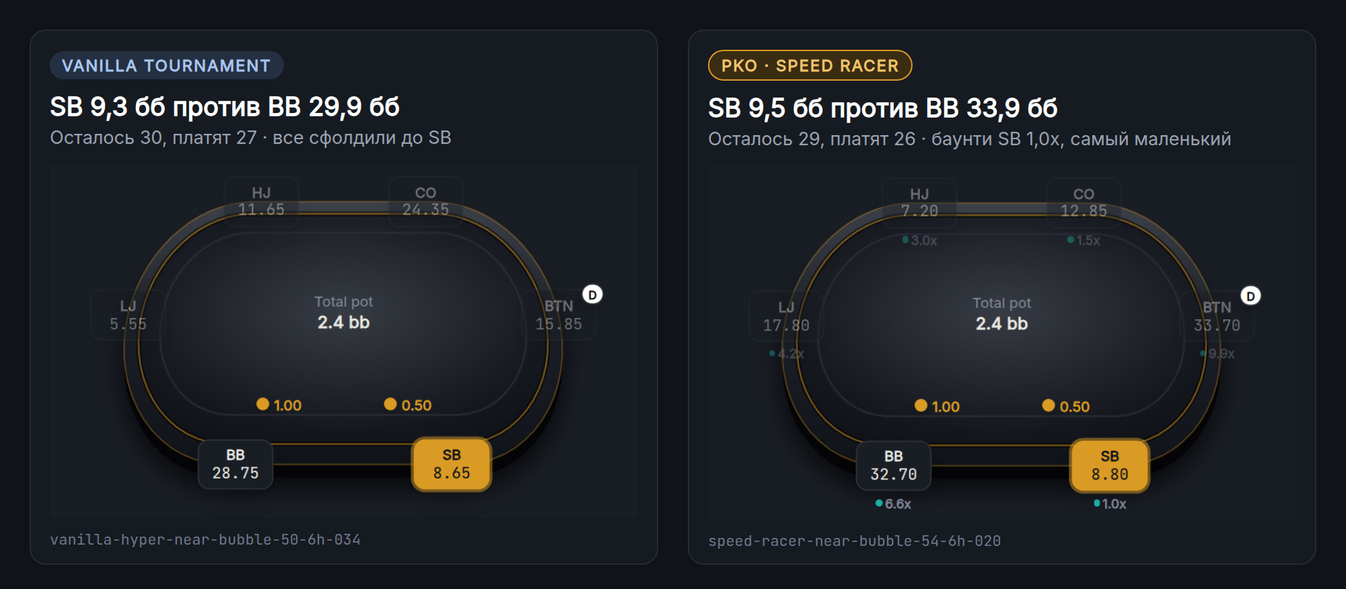Click the 0.50 small blind chip on PKO table
The height and width of the screenshot is (589, 1346).
point(1066,406)
